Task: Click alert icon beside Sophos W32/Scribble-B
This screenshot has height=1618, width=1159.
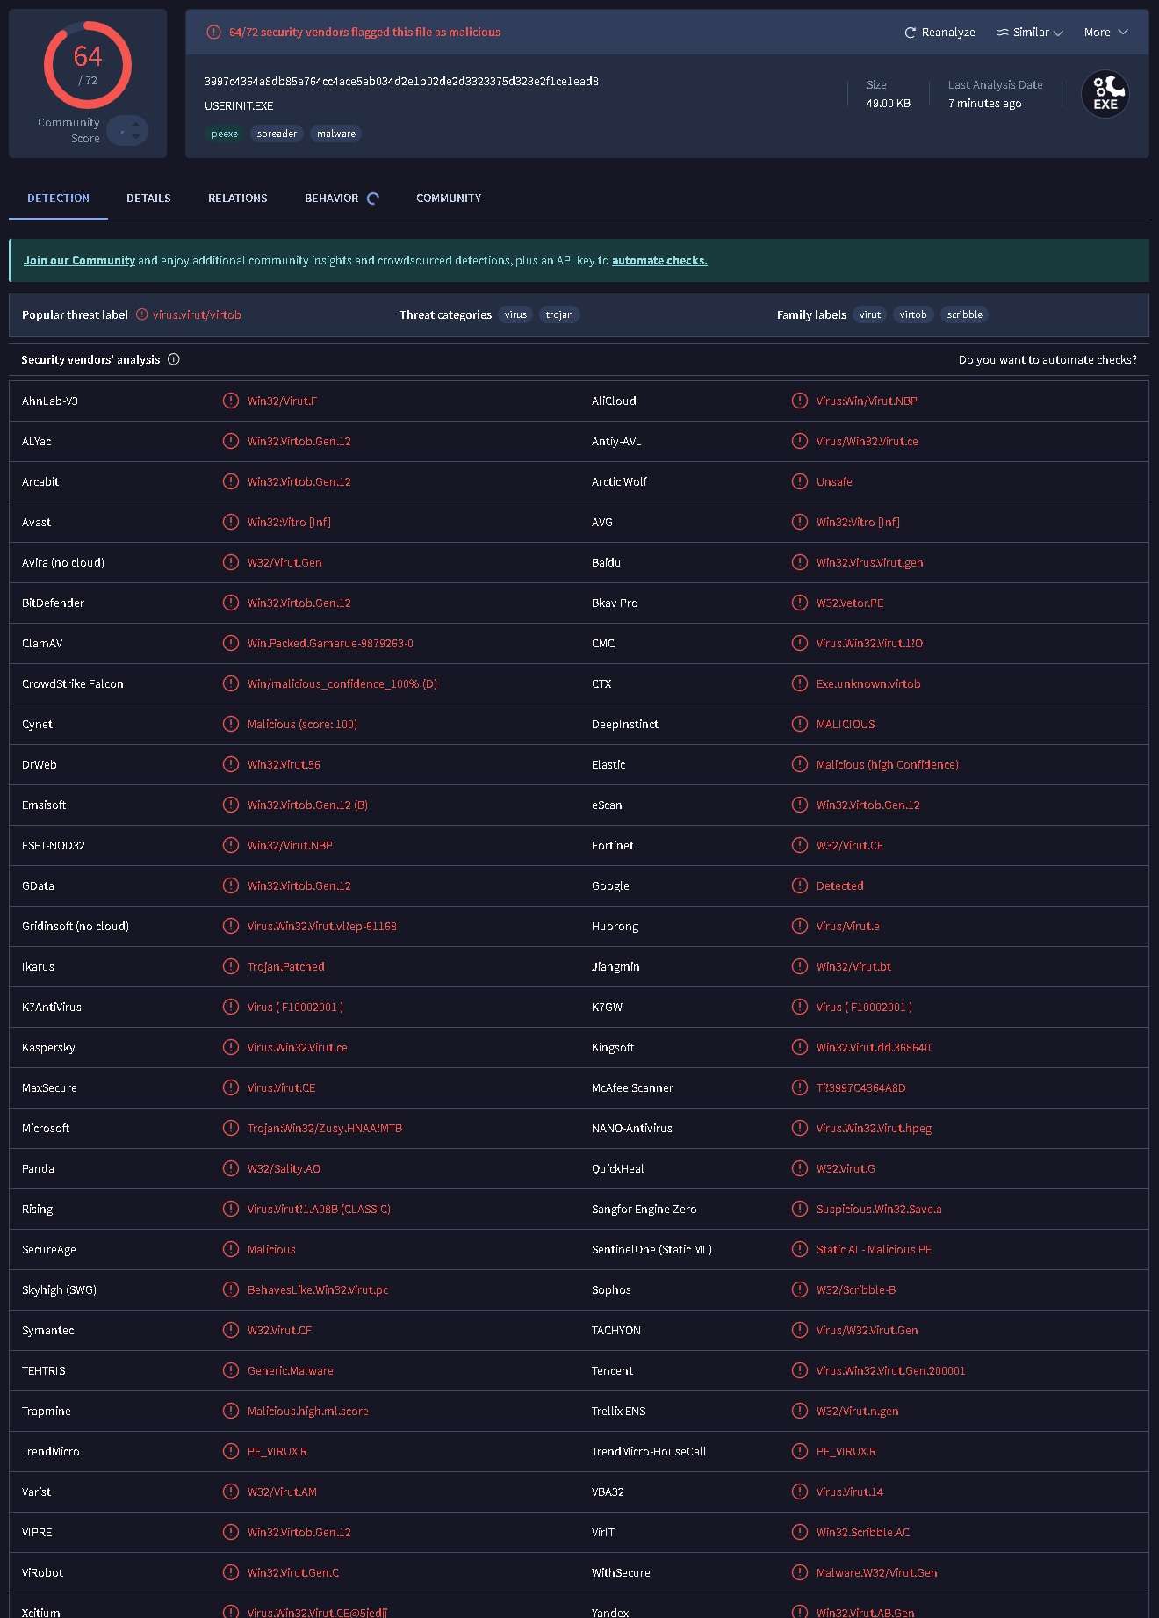Action: [799, 1289]
